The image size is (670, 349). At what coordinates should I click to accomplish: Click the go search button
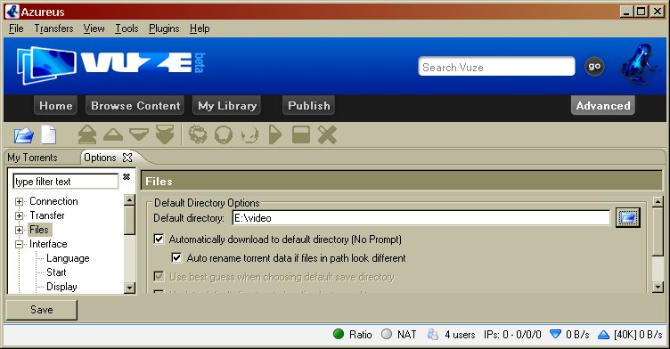pyautogui.click(x=594, y=66)
